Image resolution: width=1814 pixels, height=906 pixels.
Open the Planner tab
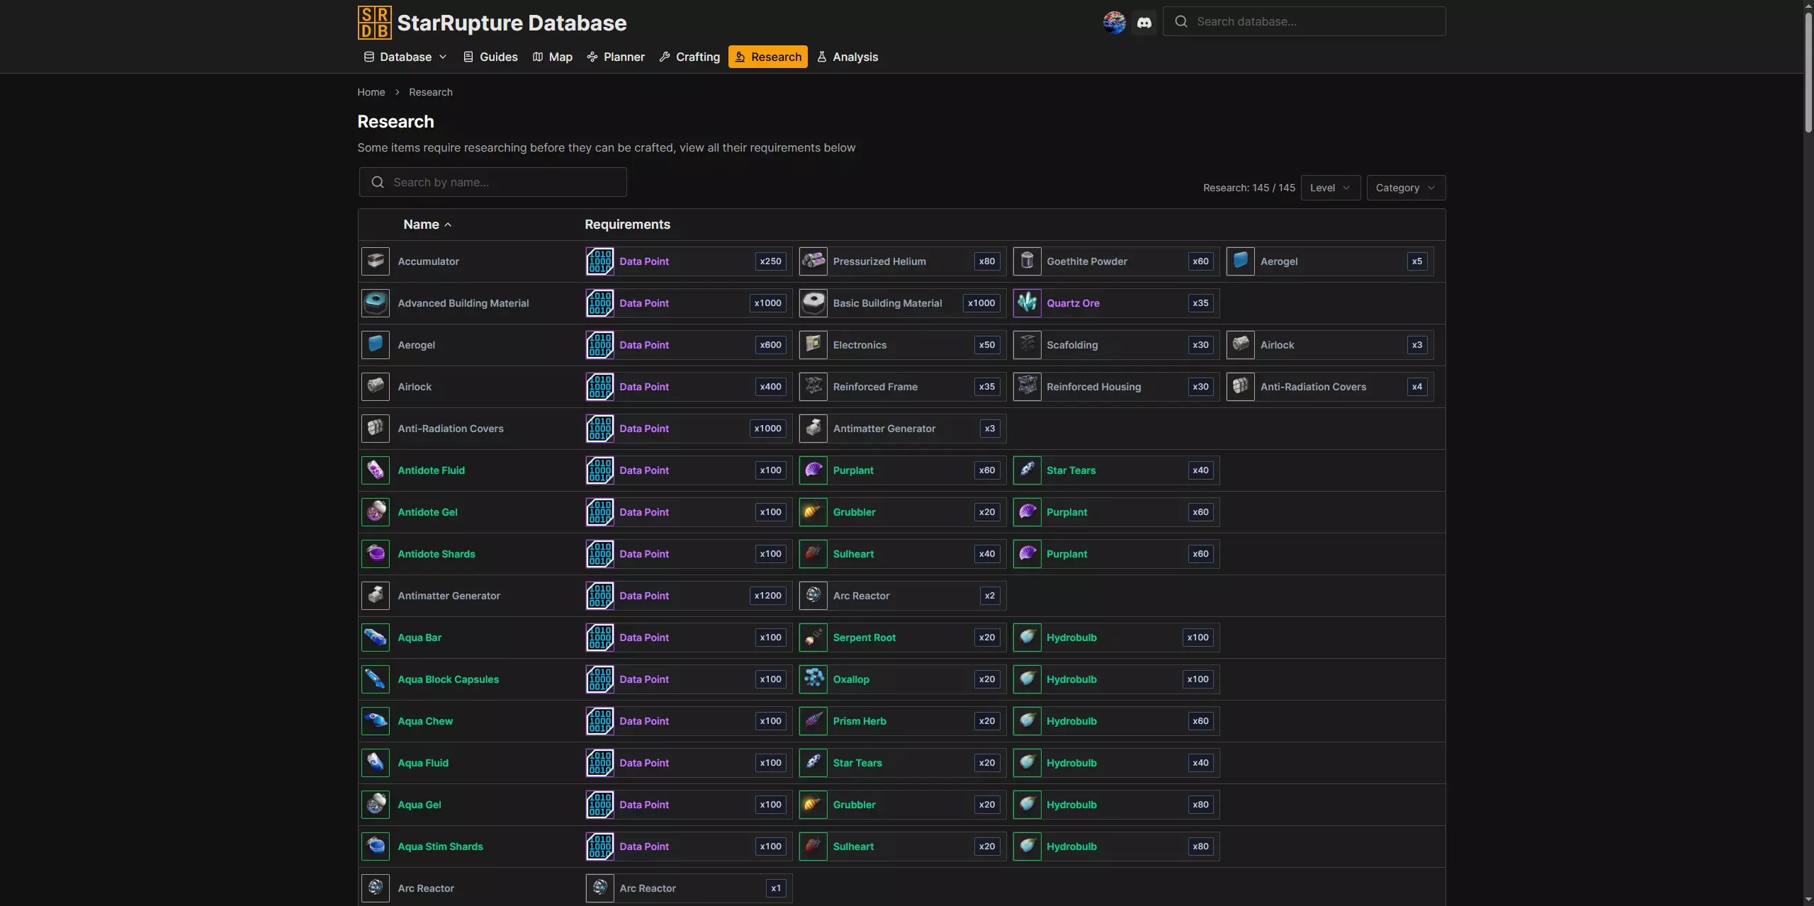pos(616,57)
